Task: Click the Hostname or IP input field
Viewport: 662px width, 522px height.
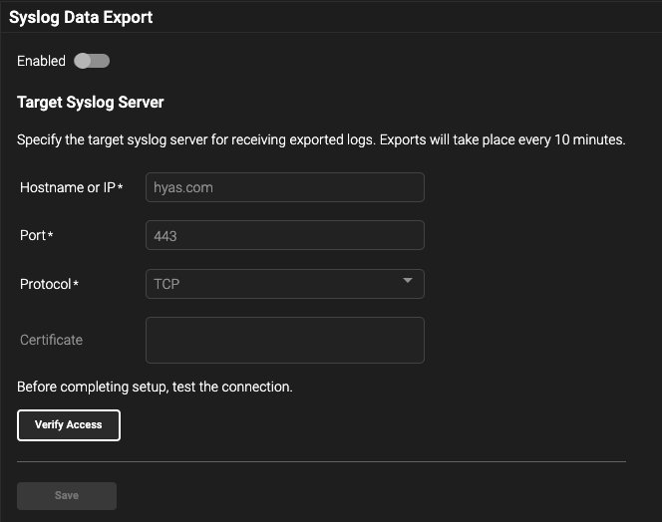Action: [284, 187]
